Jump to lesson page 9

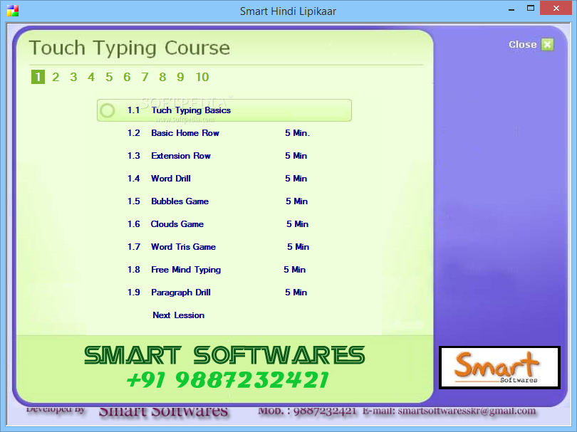180,77
